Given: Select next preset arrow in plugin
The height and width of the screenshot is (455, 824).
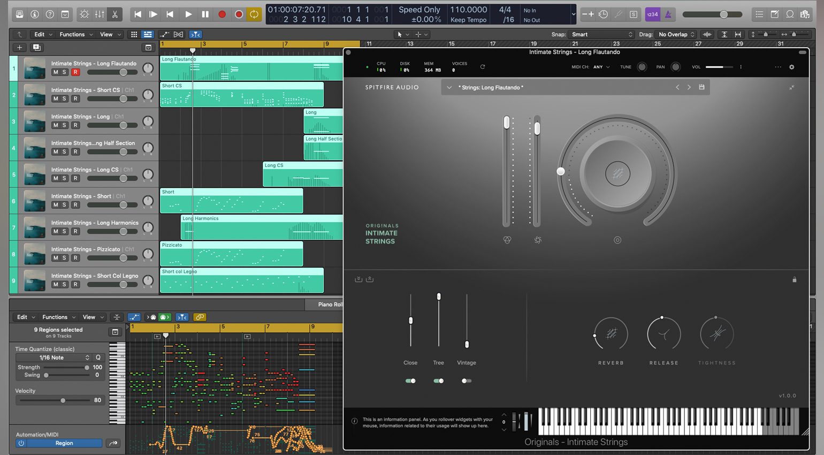Looking at the screenshot, I should tap(689, 87).
